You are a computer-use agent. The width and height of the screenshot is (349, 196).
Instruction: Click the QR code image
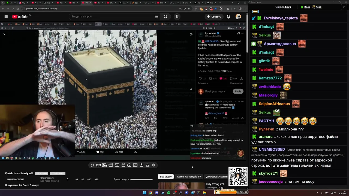pos(238,176)
